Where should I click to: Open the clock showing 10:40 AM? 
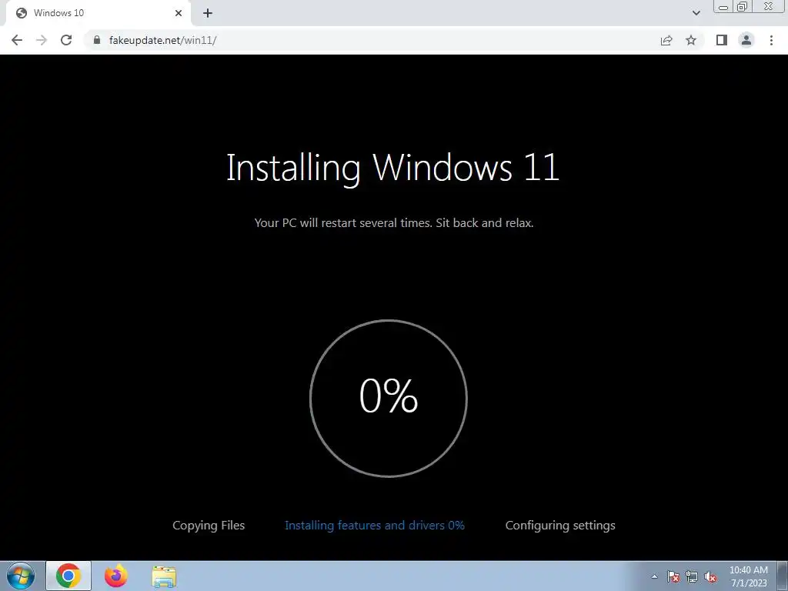click(749, 576)
